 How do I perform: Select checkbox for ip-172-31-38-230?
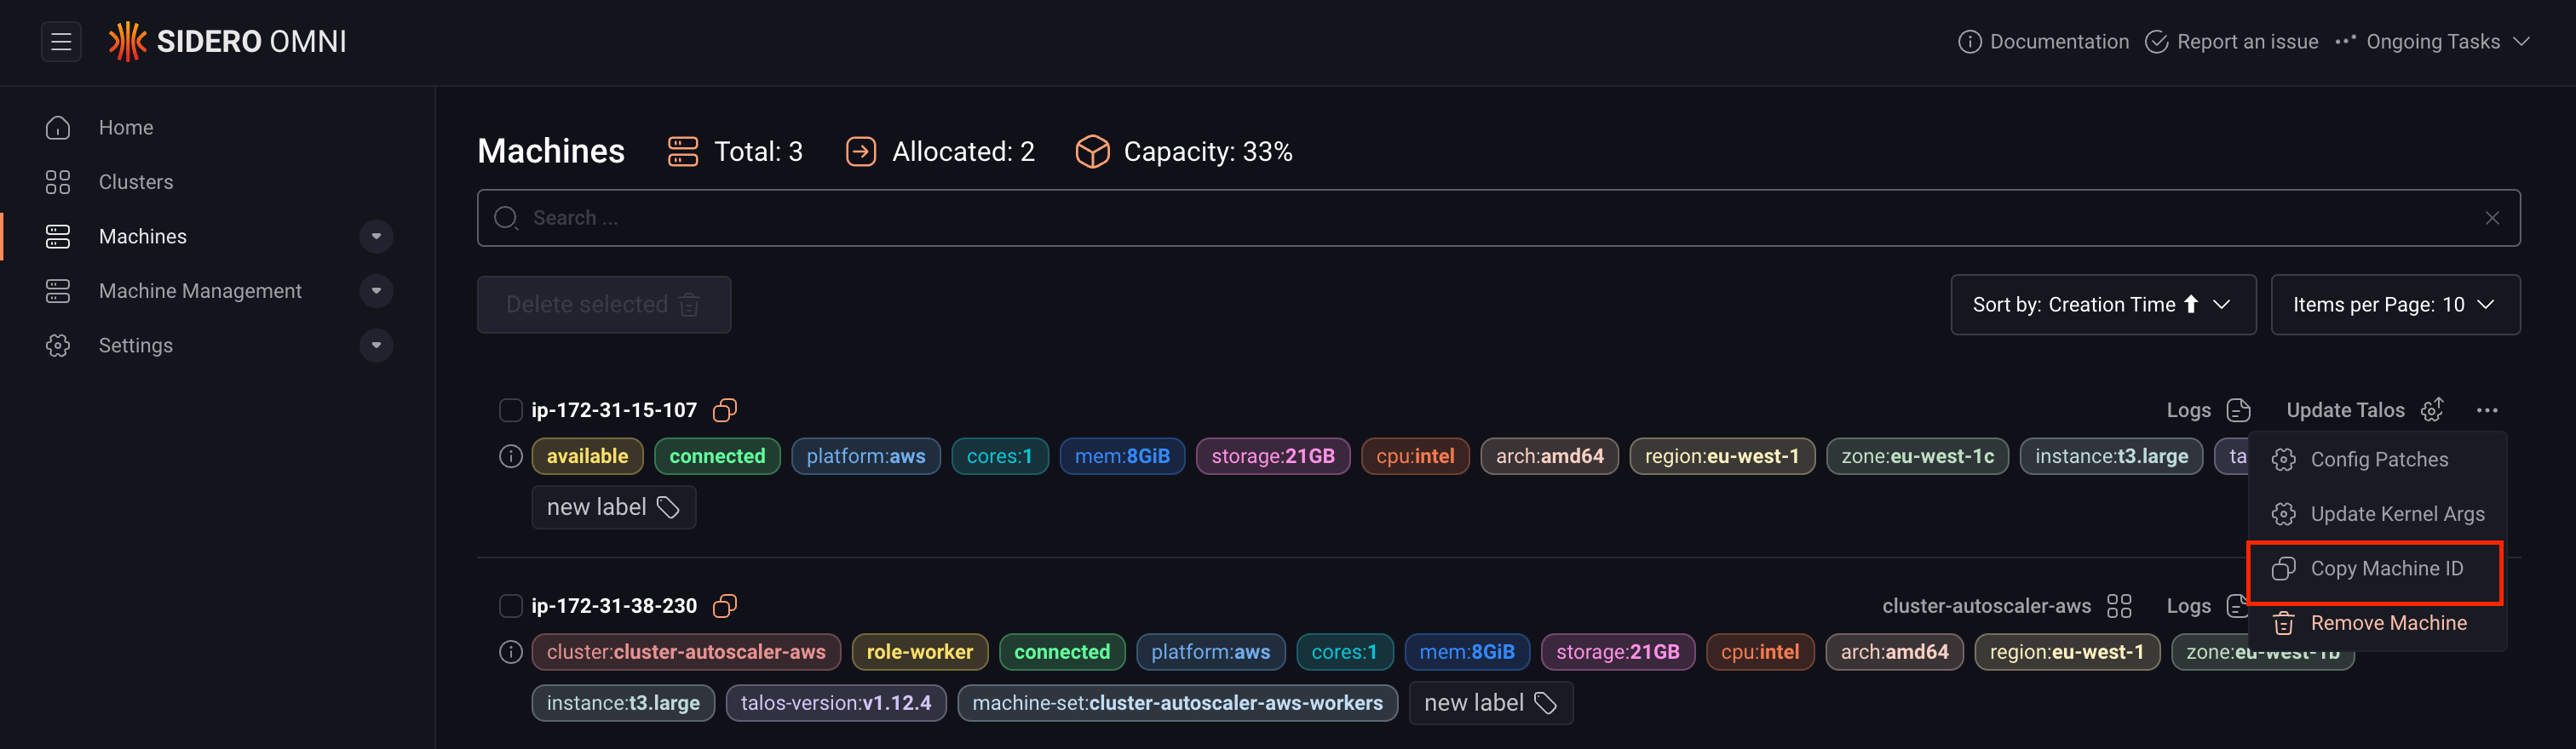tap(510, 606)
